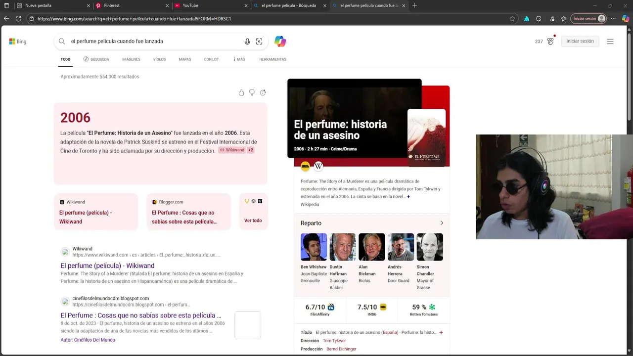633x356 pixels.
Task: Open browser settings three-dots menu
Action: point(613,19)
